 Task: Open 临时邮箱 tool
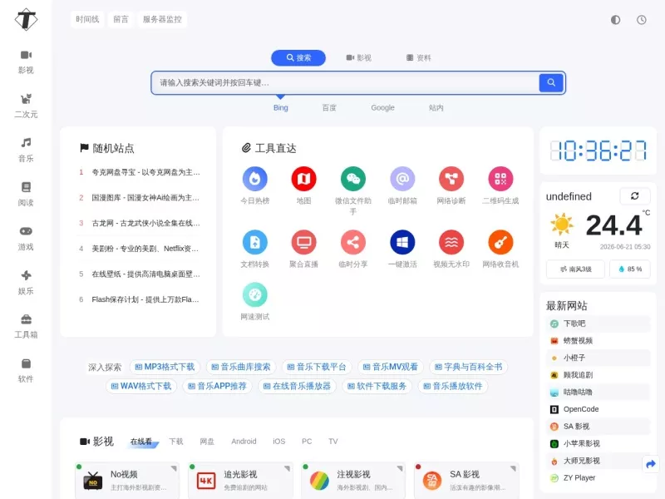tap(402, 185)
